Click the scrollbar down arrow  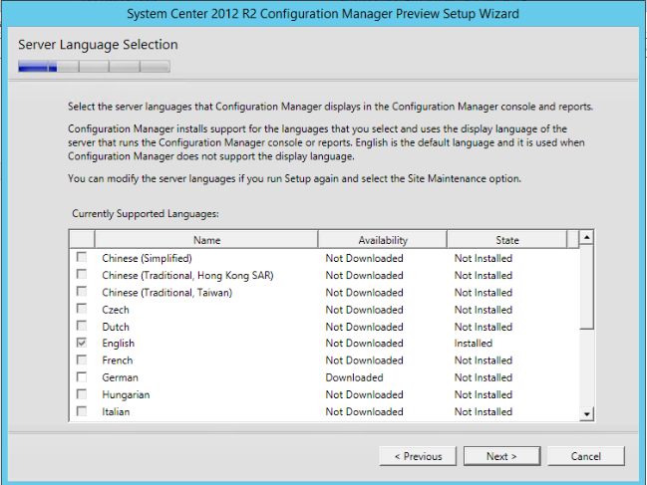pos(586,414)
